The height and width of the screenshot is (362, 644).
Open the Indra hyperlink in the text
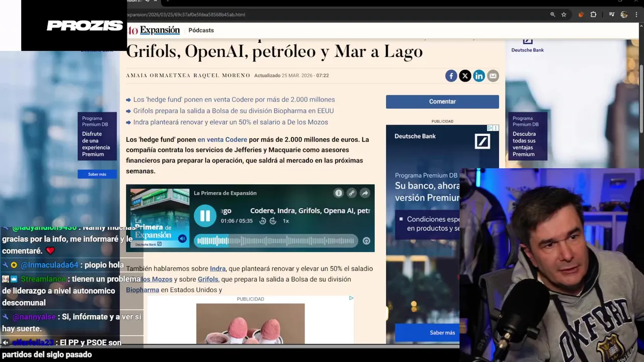(x=218, y=269)
